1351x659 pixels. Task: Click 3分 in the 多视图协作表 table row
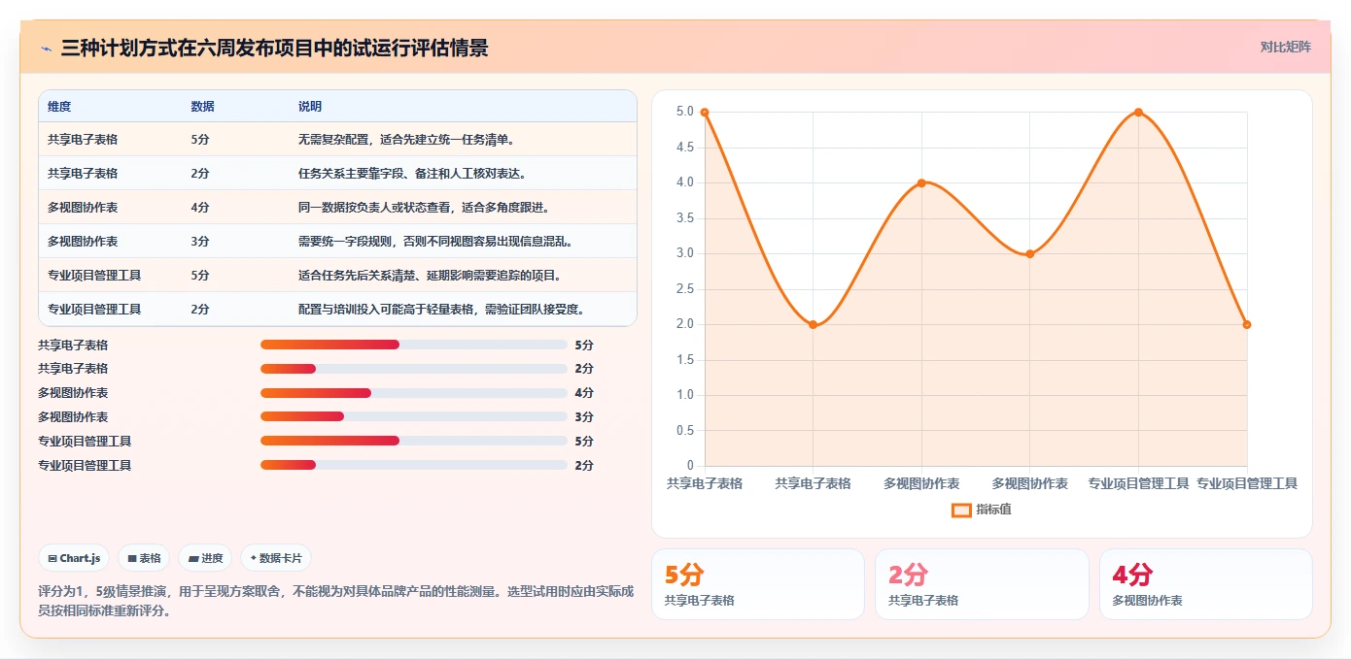[200, 242]
